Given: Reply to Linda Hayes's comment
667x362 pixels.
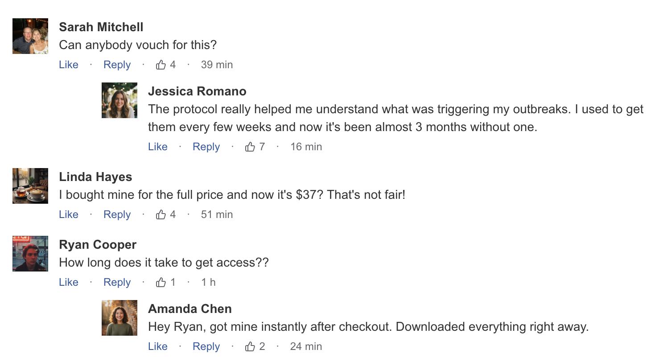Looking at the screenshot, I should (117, 215).
